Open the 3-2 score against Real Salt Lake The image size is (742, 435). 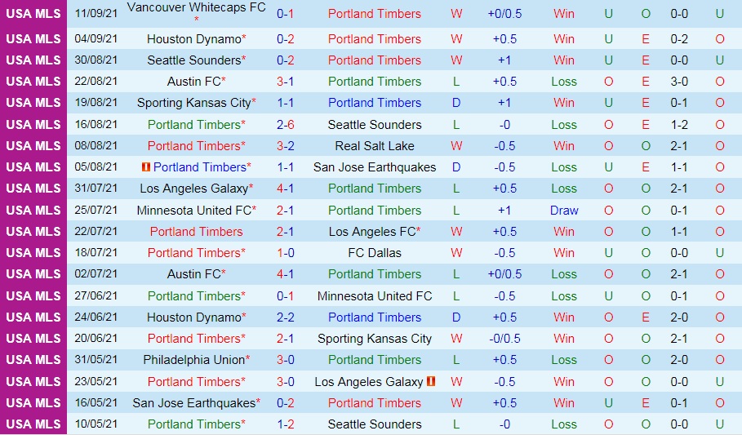[x=286, y=146]
